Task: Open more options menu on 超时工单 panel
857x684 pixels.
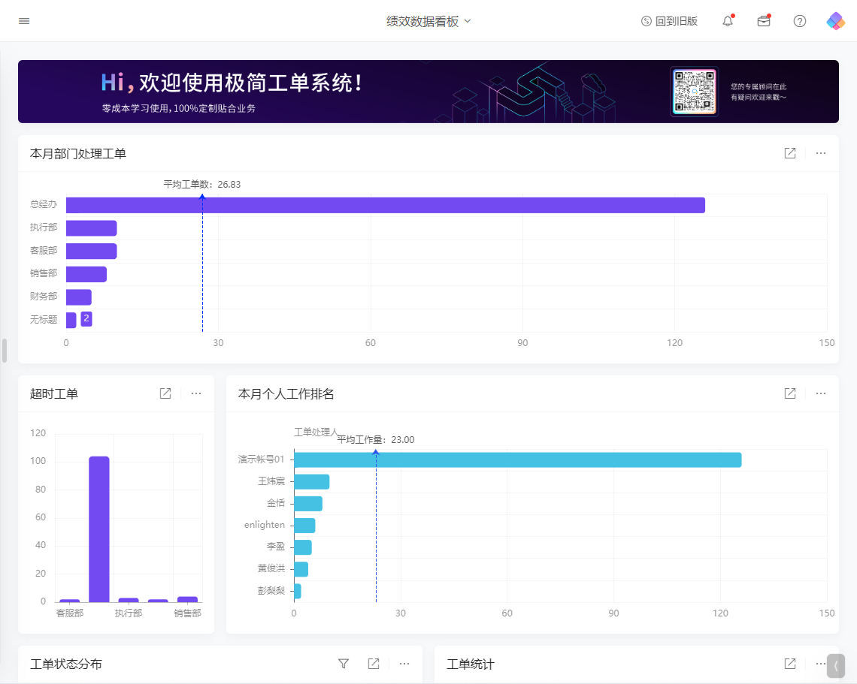Action: (x=195, y=393)
